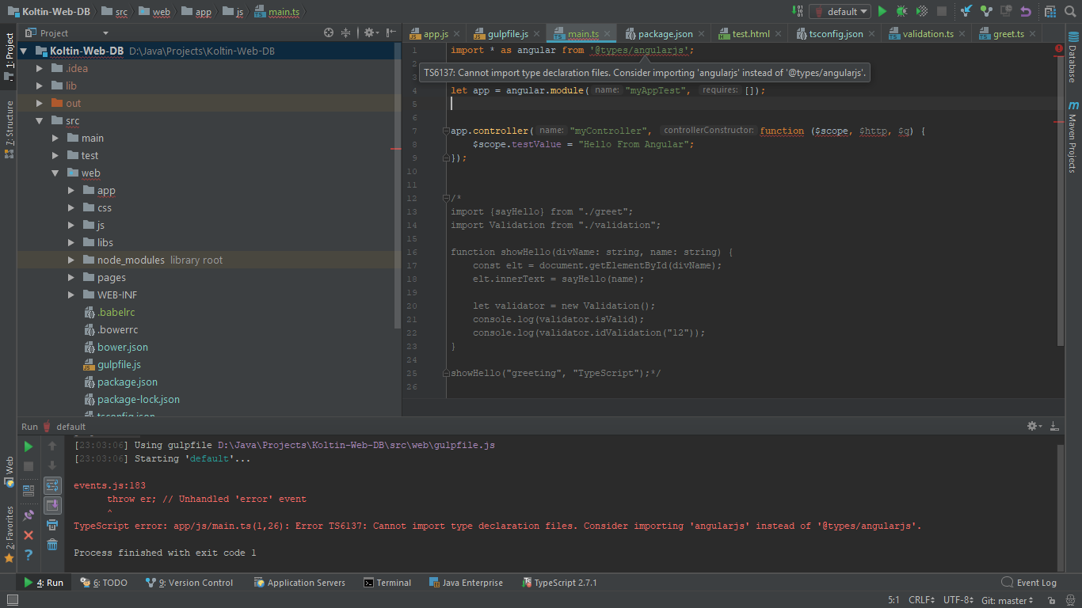The width and height of the screenshot is (1082, 608).
Task: Toggle the 1: Project tool window button
Action: click(9, 57)
